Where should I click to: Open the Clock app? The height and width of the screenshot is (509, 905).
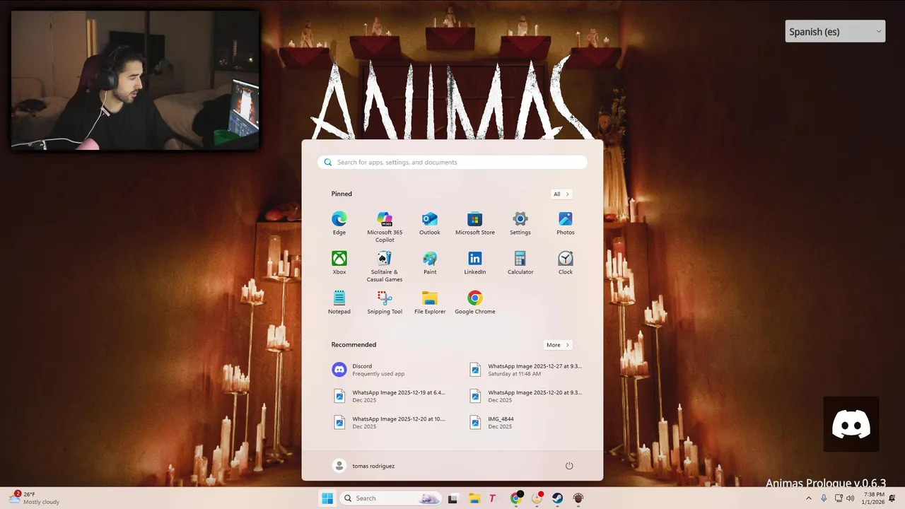click(566, 262)
